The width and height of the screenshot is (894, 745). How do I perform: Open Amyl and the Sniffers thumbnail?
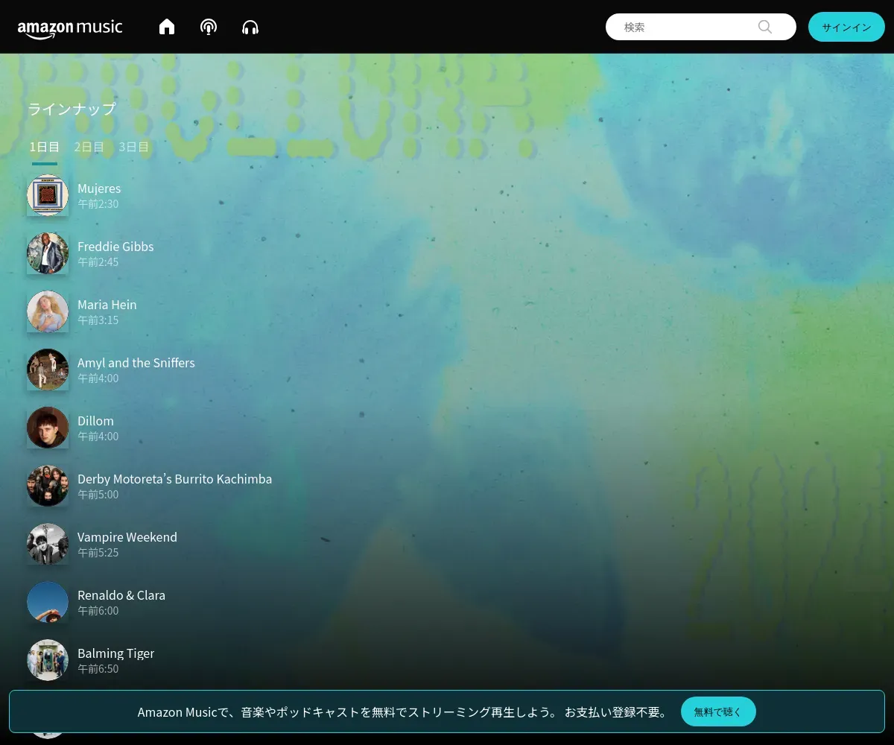[48, 370]
